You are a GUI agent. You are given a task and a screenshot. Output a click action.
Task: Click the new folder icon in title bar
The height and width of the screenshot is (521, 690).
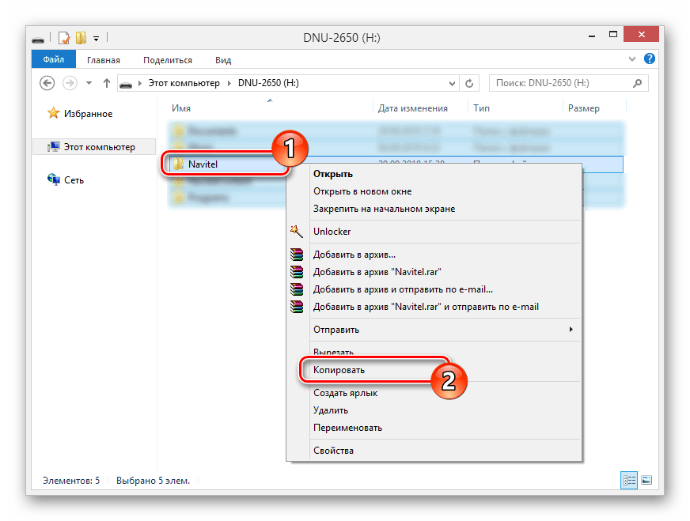pos(81,37)
